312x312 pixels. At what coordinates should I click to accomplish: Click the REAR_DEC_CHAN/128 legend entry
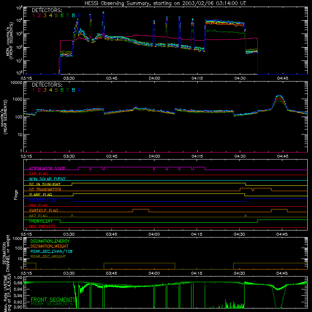(51, 251)
